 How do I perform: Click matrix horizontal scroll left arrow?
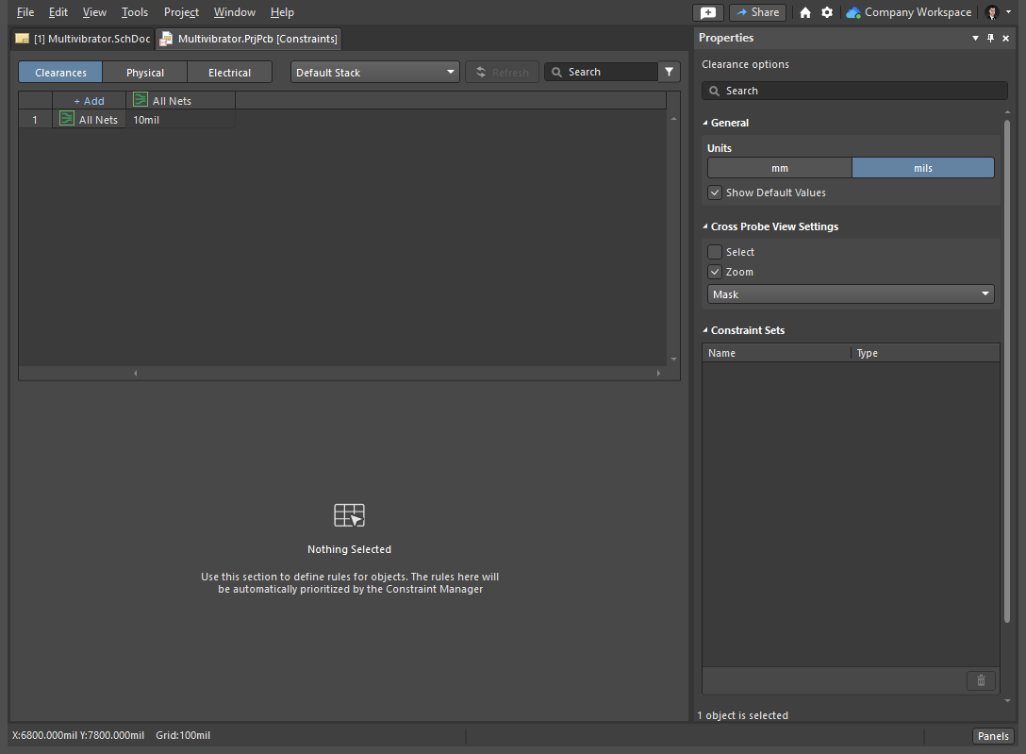point(136,373)
